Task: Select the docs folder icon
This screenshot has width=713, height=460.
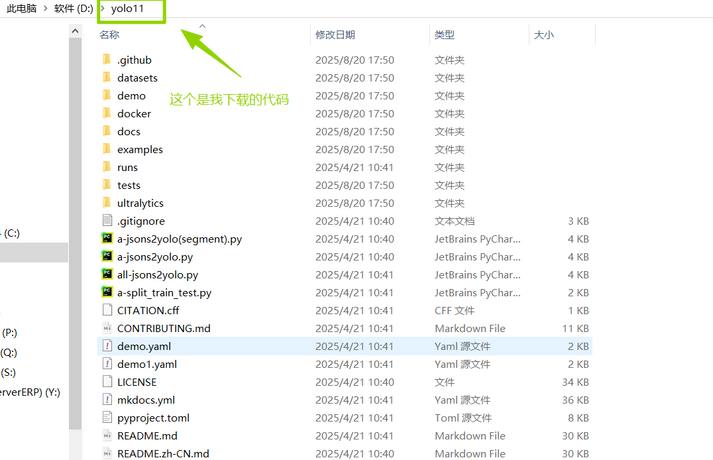Action: [107, 131]
